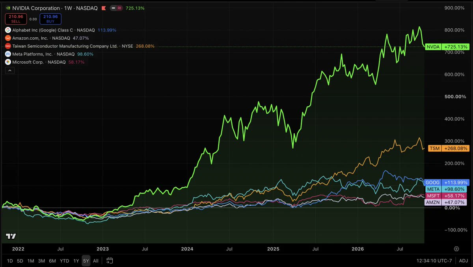
Task: Click the pink MSFT price scale label
Action: [x=447, y=195]
